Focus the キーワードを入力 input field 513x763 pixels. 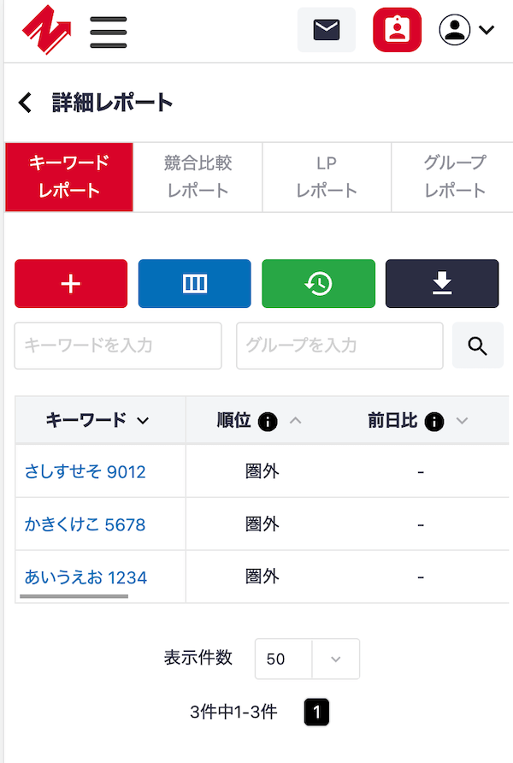pyautogui.click(x=118, y=346)
